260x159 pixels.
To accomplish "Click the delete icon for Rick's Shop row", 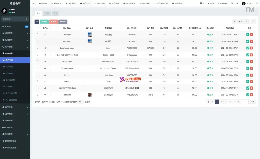I will tap(251, 62).
